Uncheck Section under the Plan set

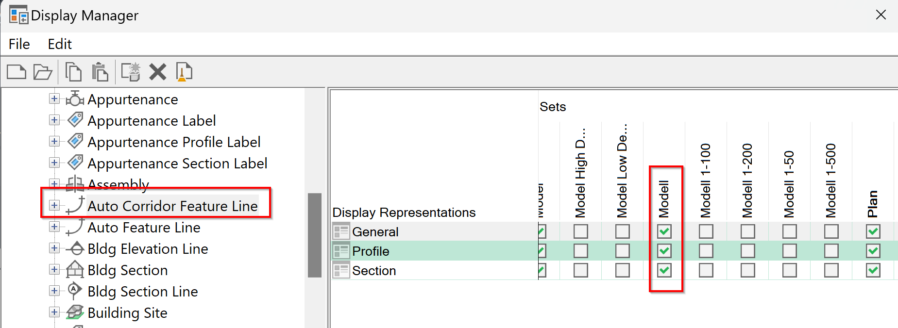[x=873, y=270]
